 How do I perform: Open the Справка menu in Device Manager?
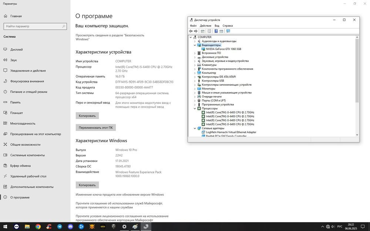[228, 26]
